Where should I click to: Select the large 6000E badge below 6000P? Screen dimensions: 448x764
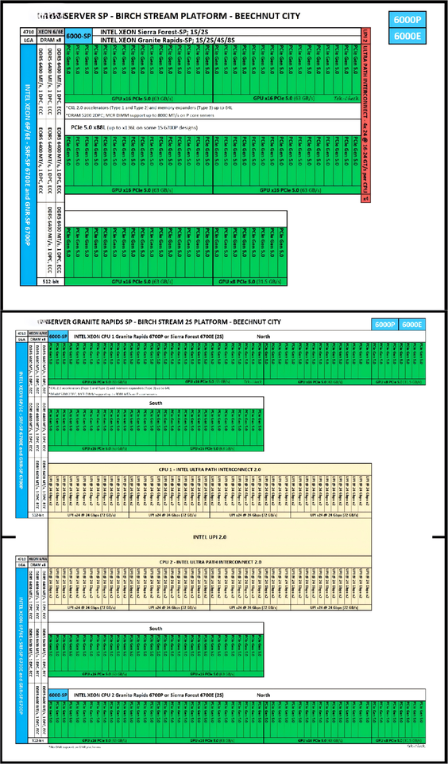(407, 37)
